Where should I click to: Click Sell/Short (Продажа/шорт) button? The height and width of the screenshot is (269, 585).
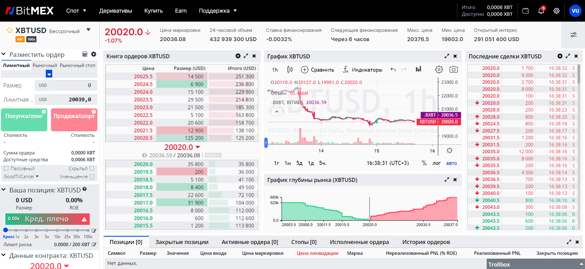point(74,120)
